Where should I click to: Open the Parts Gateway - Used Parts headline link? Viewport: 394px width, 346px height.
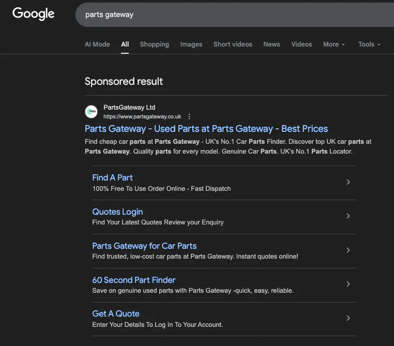[206, 129]
